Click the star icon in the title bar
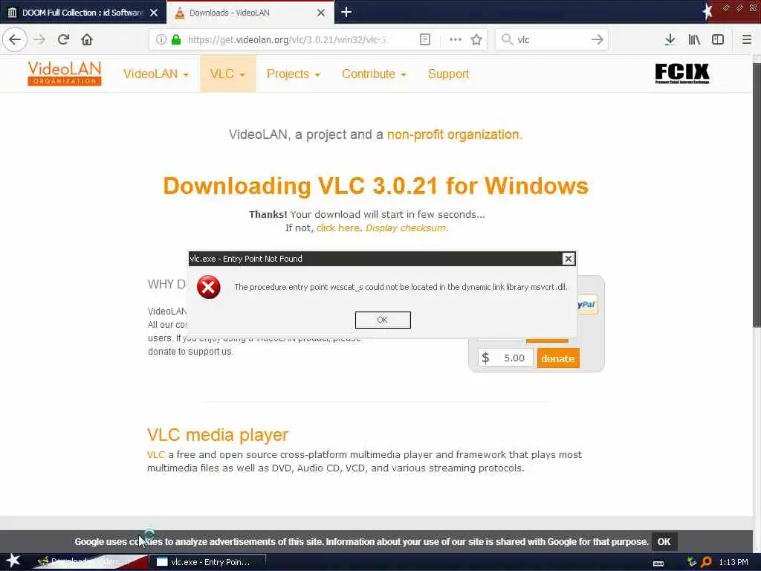 pos(707,11)
